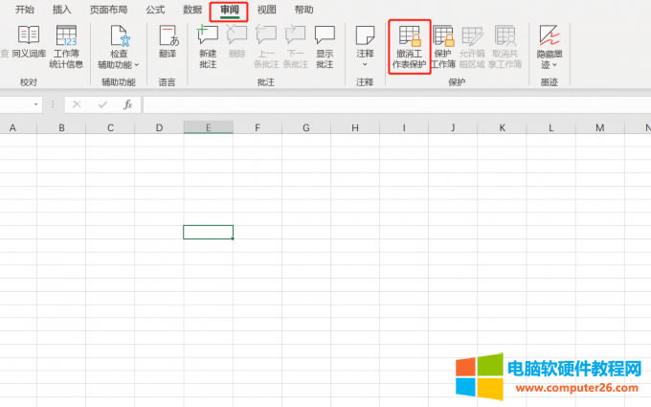Confirm entry with the checkmark button

[102, 104]
